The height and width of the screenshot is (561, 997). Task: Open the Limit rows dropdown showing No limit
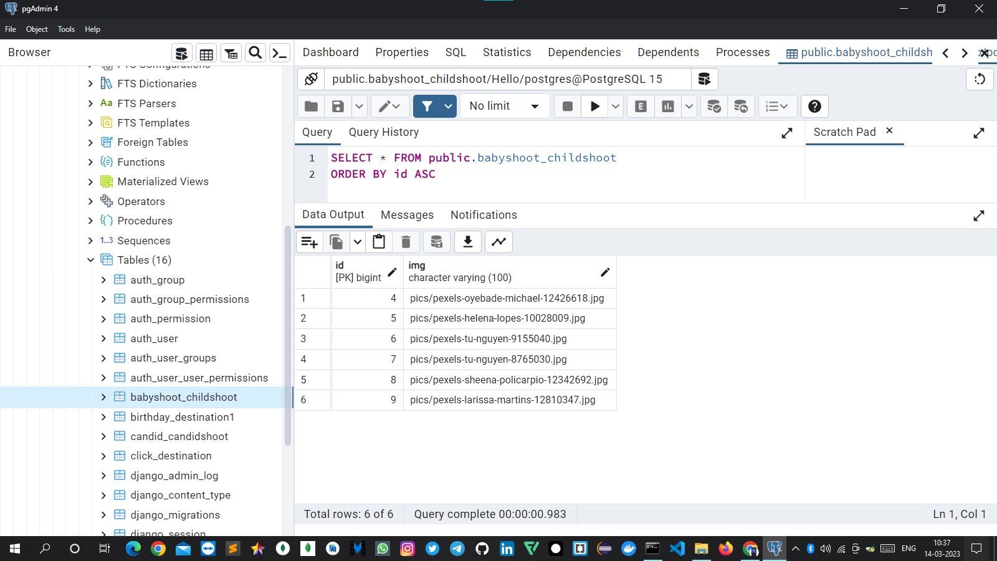point(505,106)
